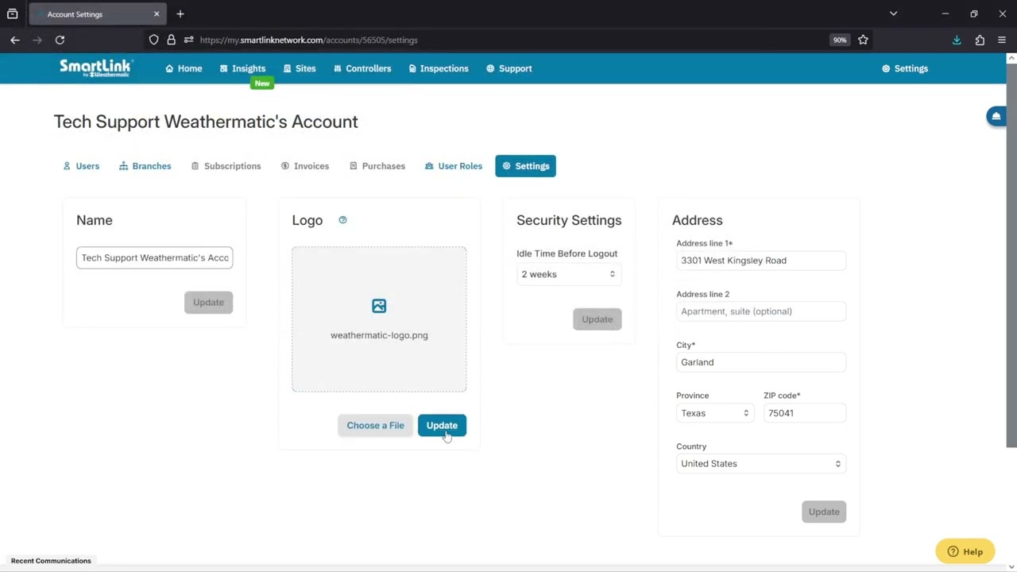
Task: Close the Account Settings browser tab
Action: coord(157,14)
